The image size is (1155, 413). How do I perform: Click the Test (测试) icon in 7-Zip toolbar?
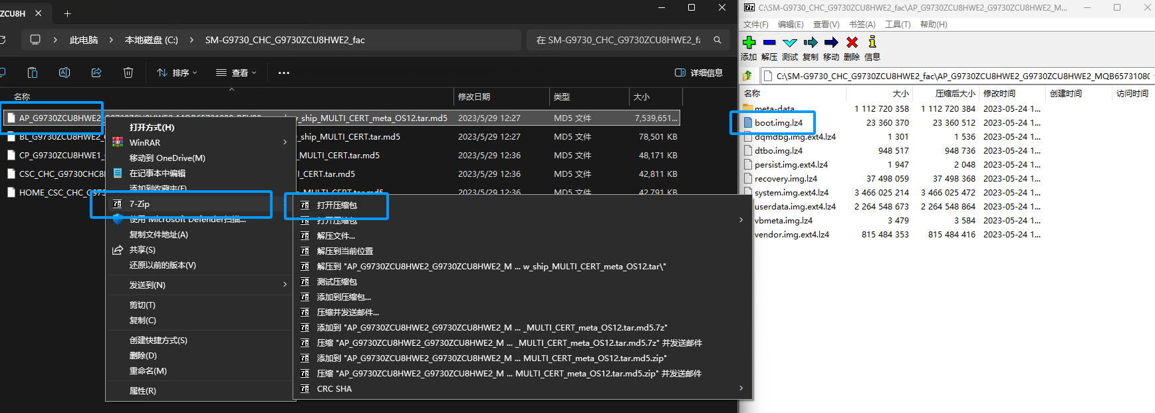point(790,43)
